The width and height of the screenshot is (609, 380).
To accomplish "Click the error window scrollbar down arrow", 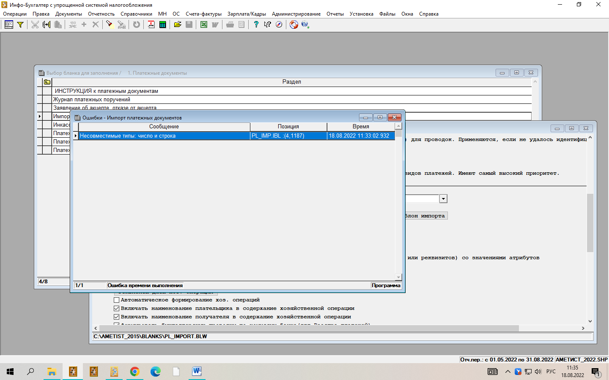I will click(x=398, y=277).
